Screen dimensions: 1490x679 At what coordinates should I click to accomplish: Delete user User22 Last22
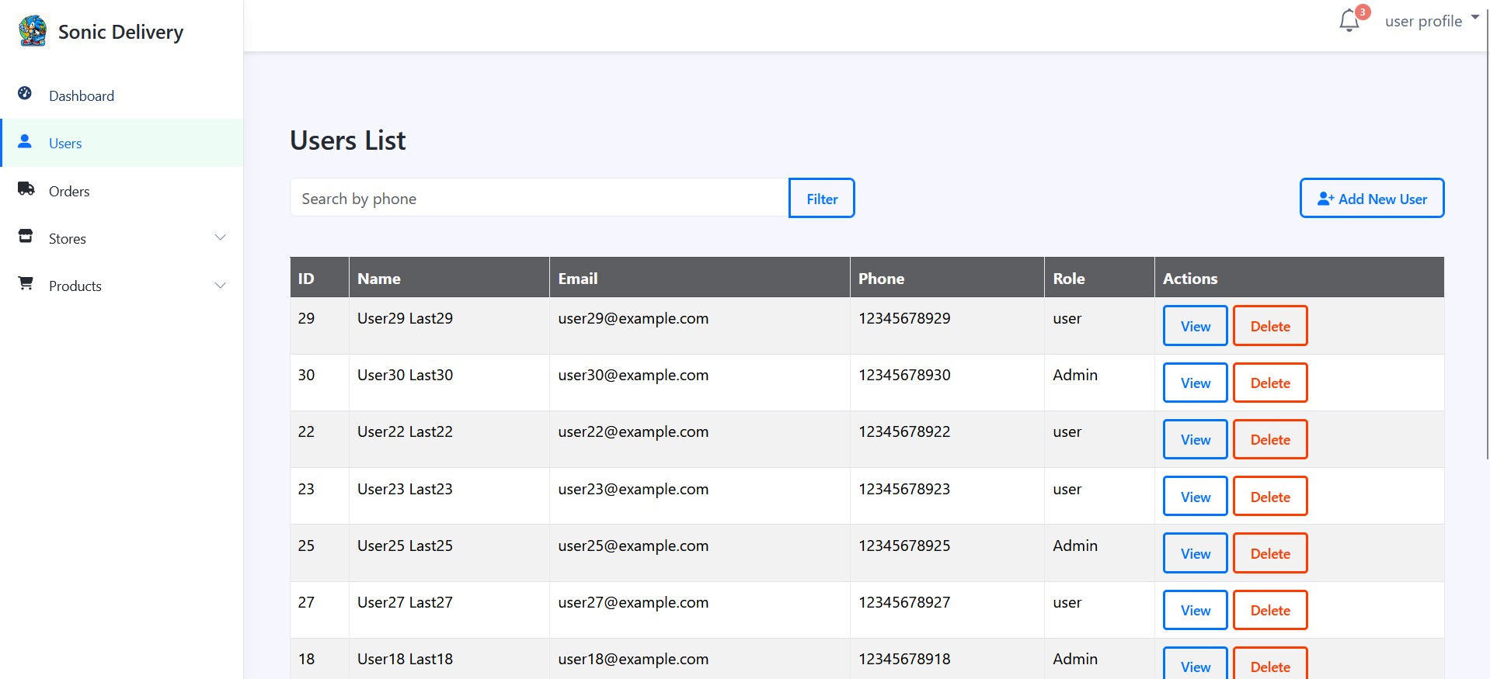pos(1270,439)
